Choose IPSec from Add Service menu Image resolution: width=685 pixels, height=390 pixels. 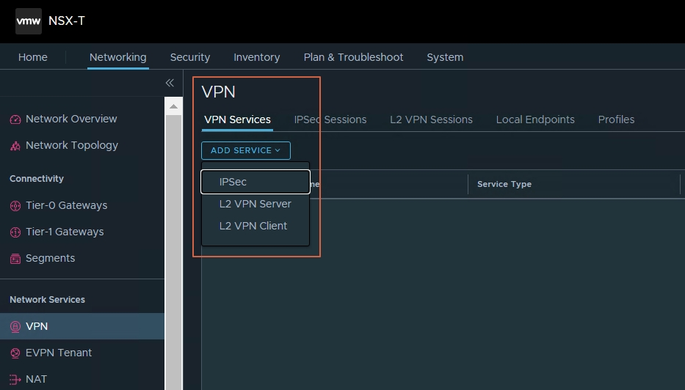(255, 182)
